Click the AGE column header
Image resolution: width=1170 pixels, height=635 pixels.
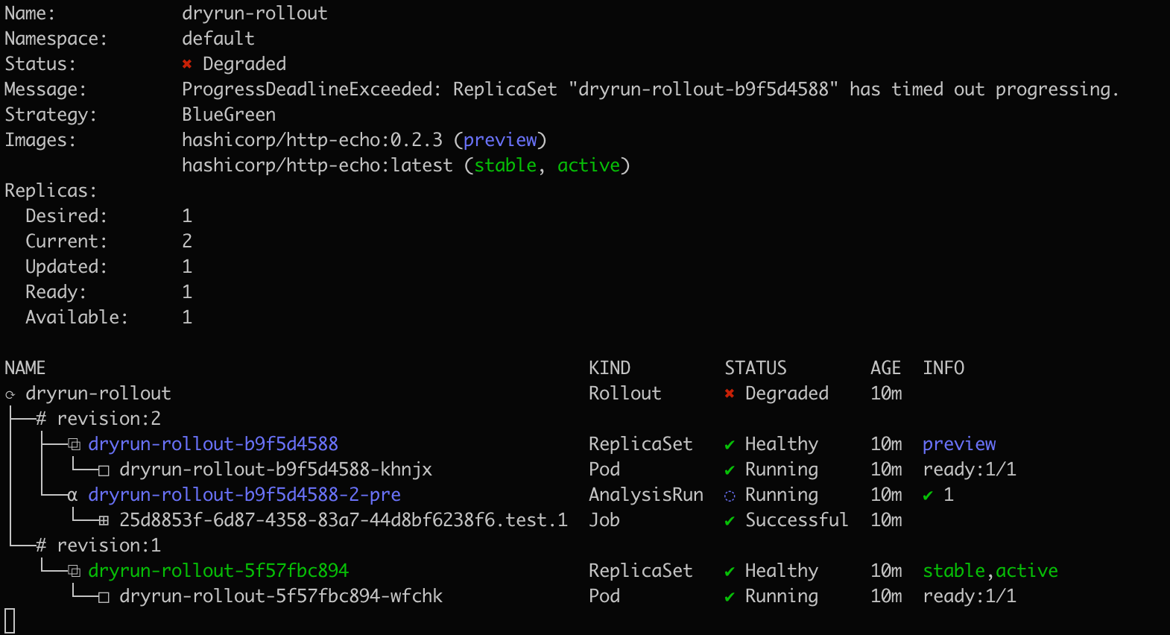pos(886,368)
